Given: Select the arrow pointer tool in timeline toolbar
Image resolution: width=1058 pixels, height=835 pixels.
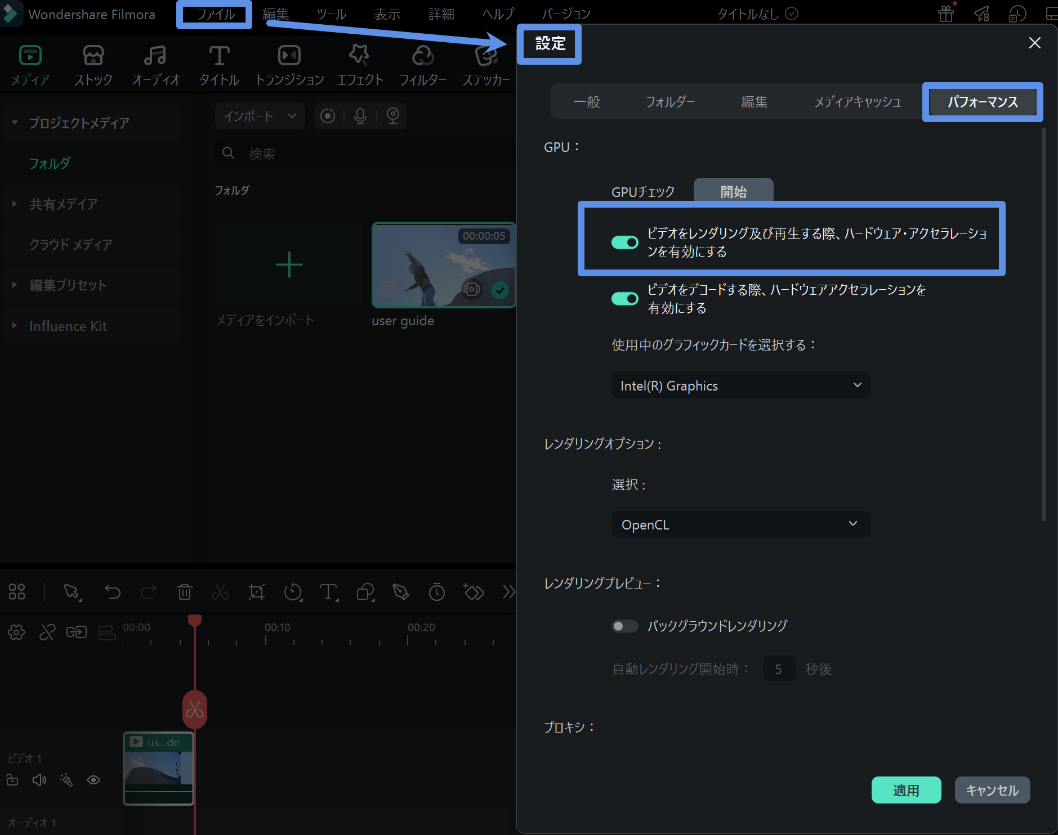Looking at the screenshot, I should (x=72, y=592).
